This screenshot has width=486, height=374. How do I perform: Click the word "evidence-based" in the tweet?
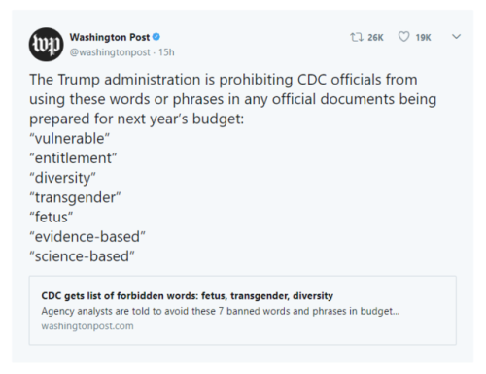pos(87,236)
